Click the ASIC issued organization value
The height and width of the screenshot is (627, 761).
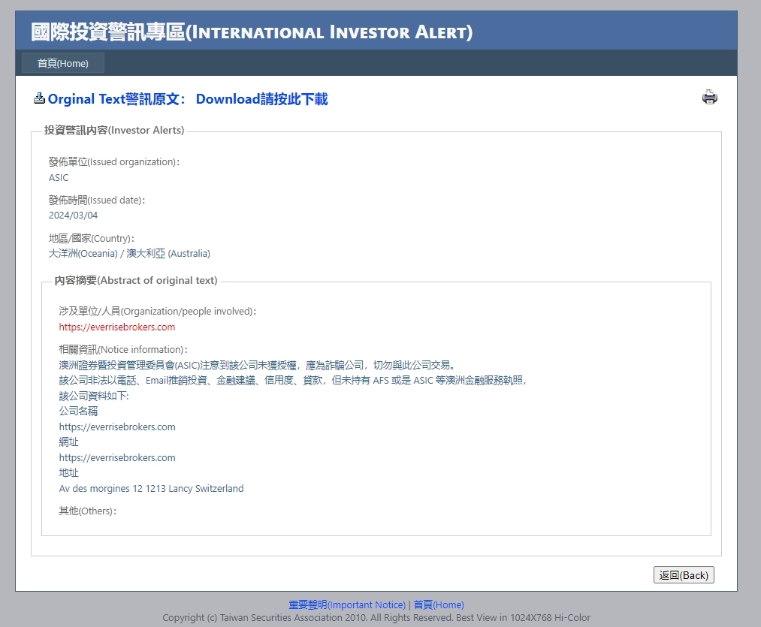pos(59,178)
